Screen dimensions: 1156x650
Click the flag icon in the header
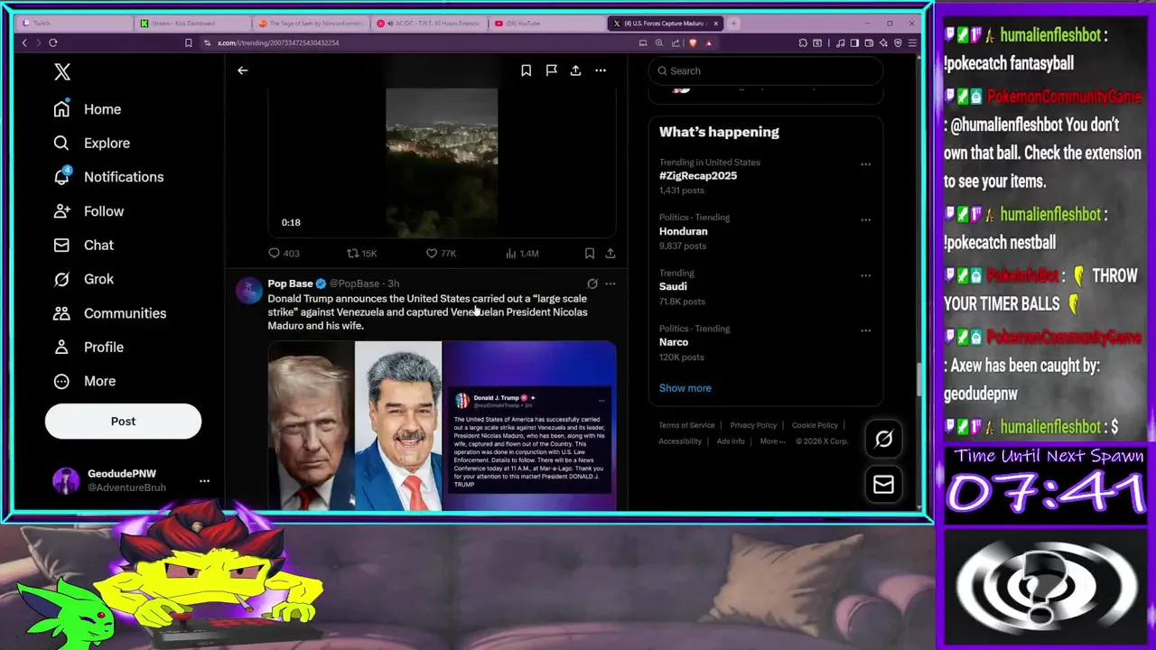click(551, 70)
